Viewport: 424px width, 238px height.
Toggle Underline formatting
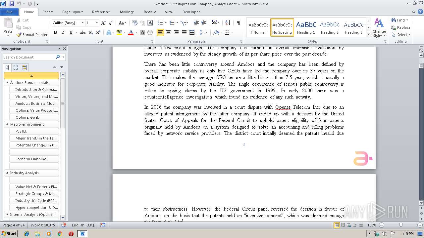tap(71, 32)
